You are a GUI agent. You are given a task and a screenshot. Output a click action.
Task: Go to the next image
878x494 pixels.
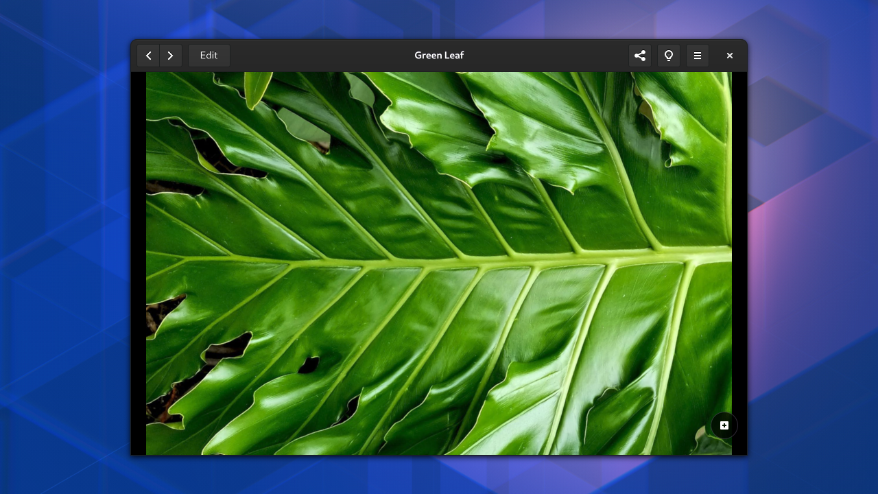click(x=171, y=56)
